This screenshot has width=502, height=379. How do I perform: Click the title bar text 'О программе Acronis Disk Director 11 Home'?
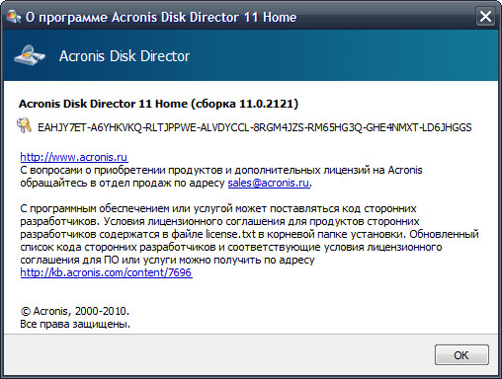point(161,17)
